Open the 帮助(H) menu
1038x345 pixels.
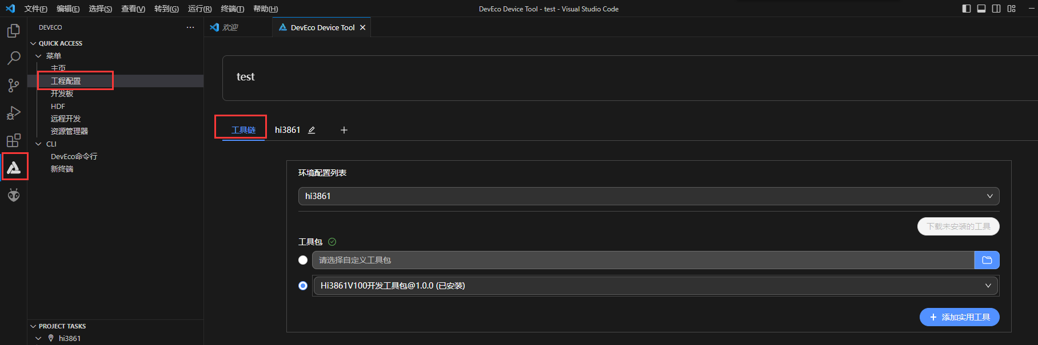point(265,9)
